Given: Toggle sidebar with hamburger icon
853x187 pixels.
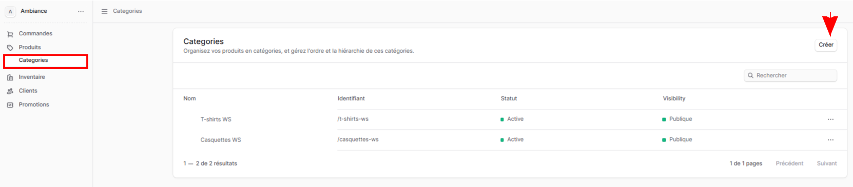Looking at the screenshot, I should point(104,11).
